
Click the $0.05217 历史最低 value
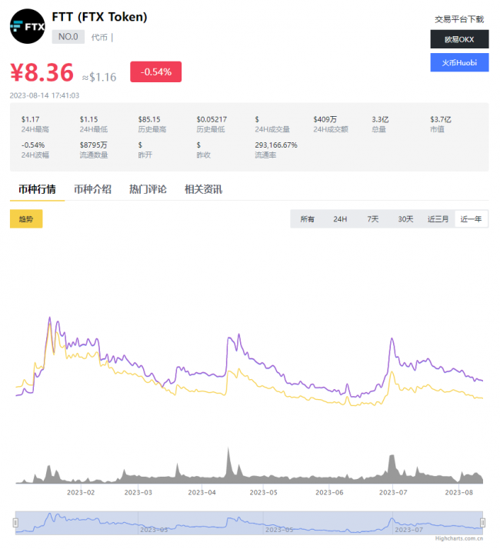click(x=212, y=119)
